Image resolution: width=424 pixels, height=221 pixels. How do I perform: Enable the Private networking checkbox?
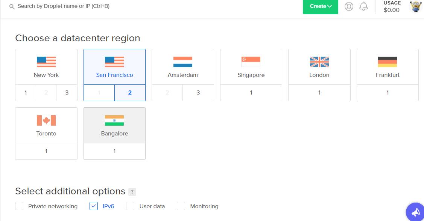click(x=20, y=206)
